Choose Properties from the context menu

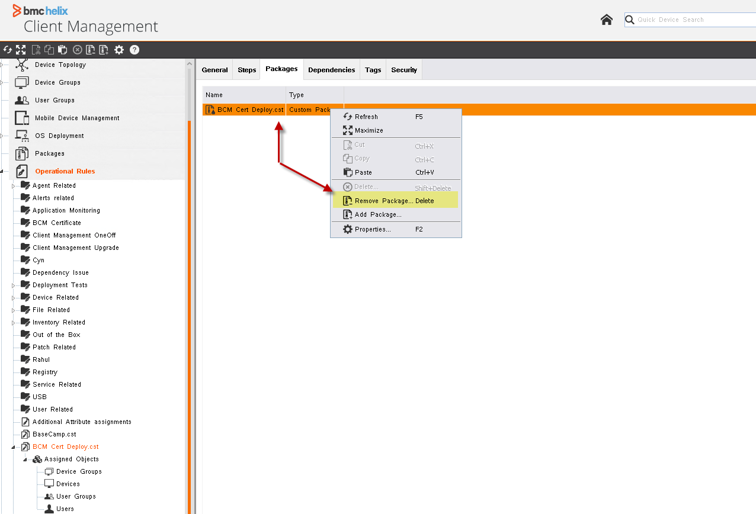(x=396, y=229)
